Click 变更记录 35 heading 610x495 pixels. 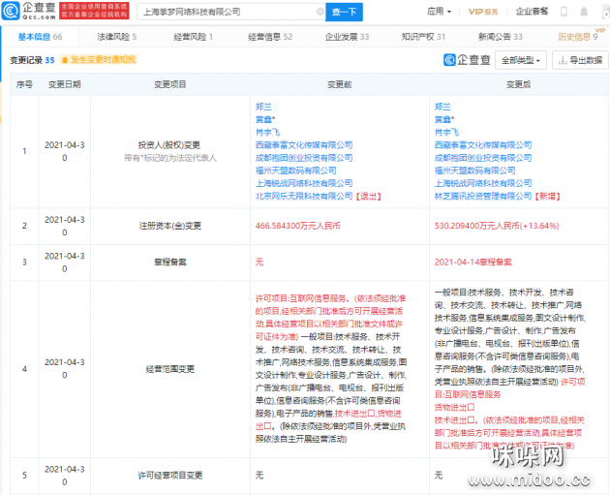[x=32, y=60]
